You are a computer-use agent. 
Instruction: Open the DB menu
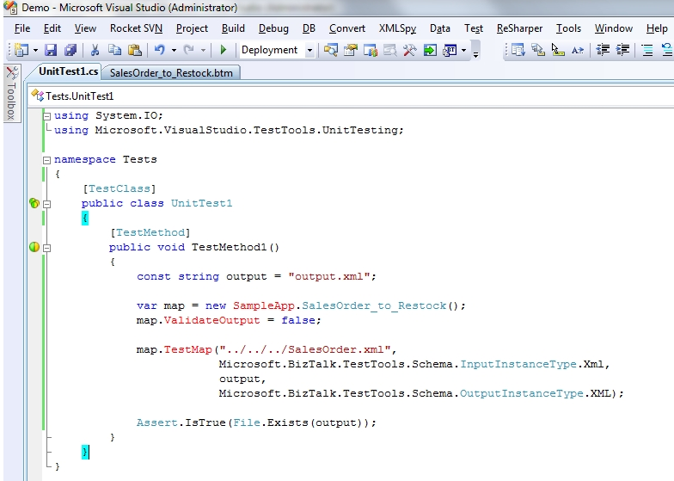coord(309,28)
